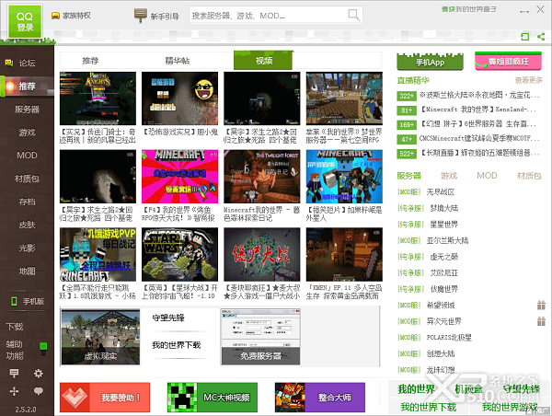Open 下载 downloads in sidebar

coord(15,327)
